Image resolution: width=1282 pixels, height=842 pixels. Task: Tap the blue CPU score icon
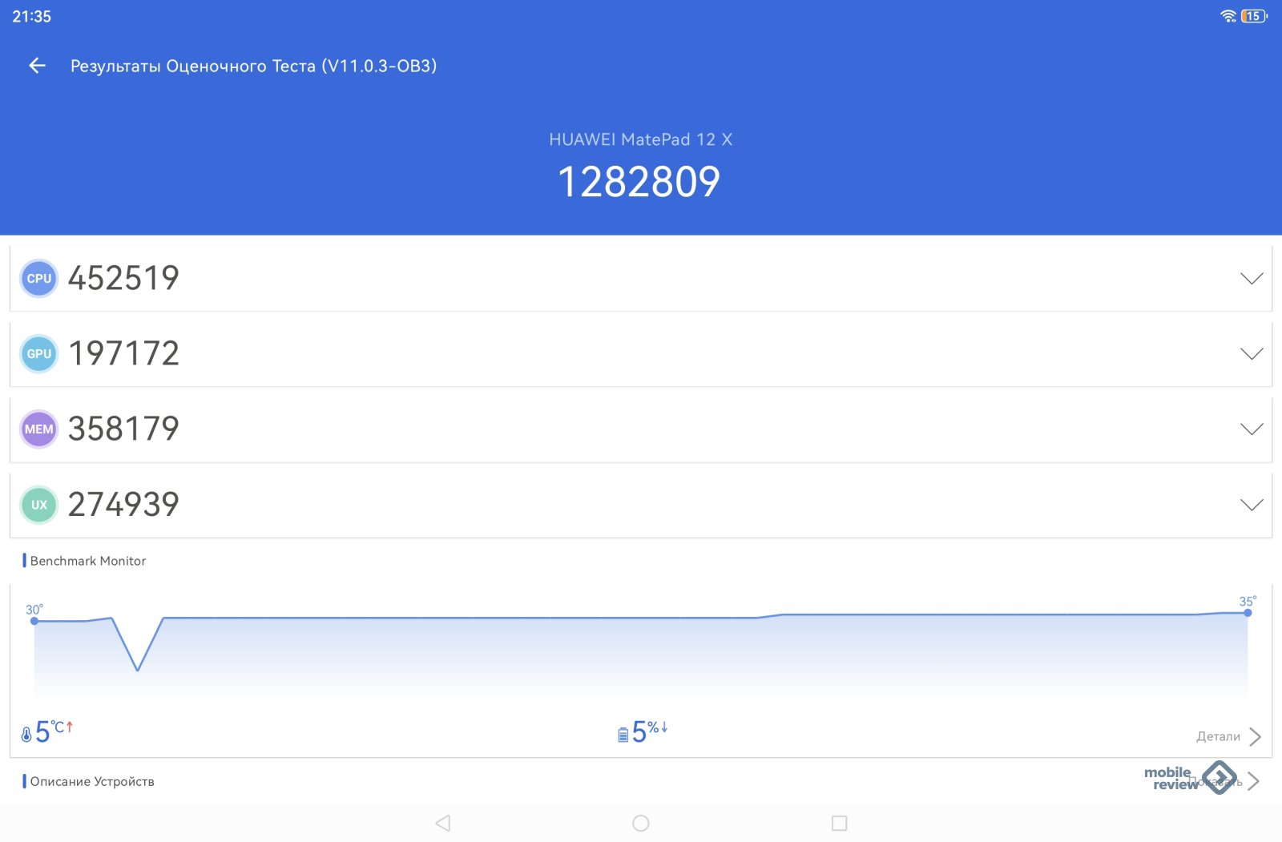pos(38,279)
